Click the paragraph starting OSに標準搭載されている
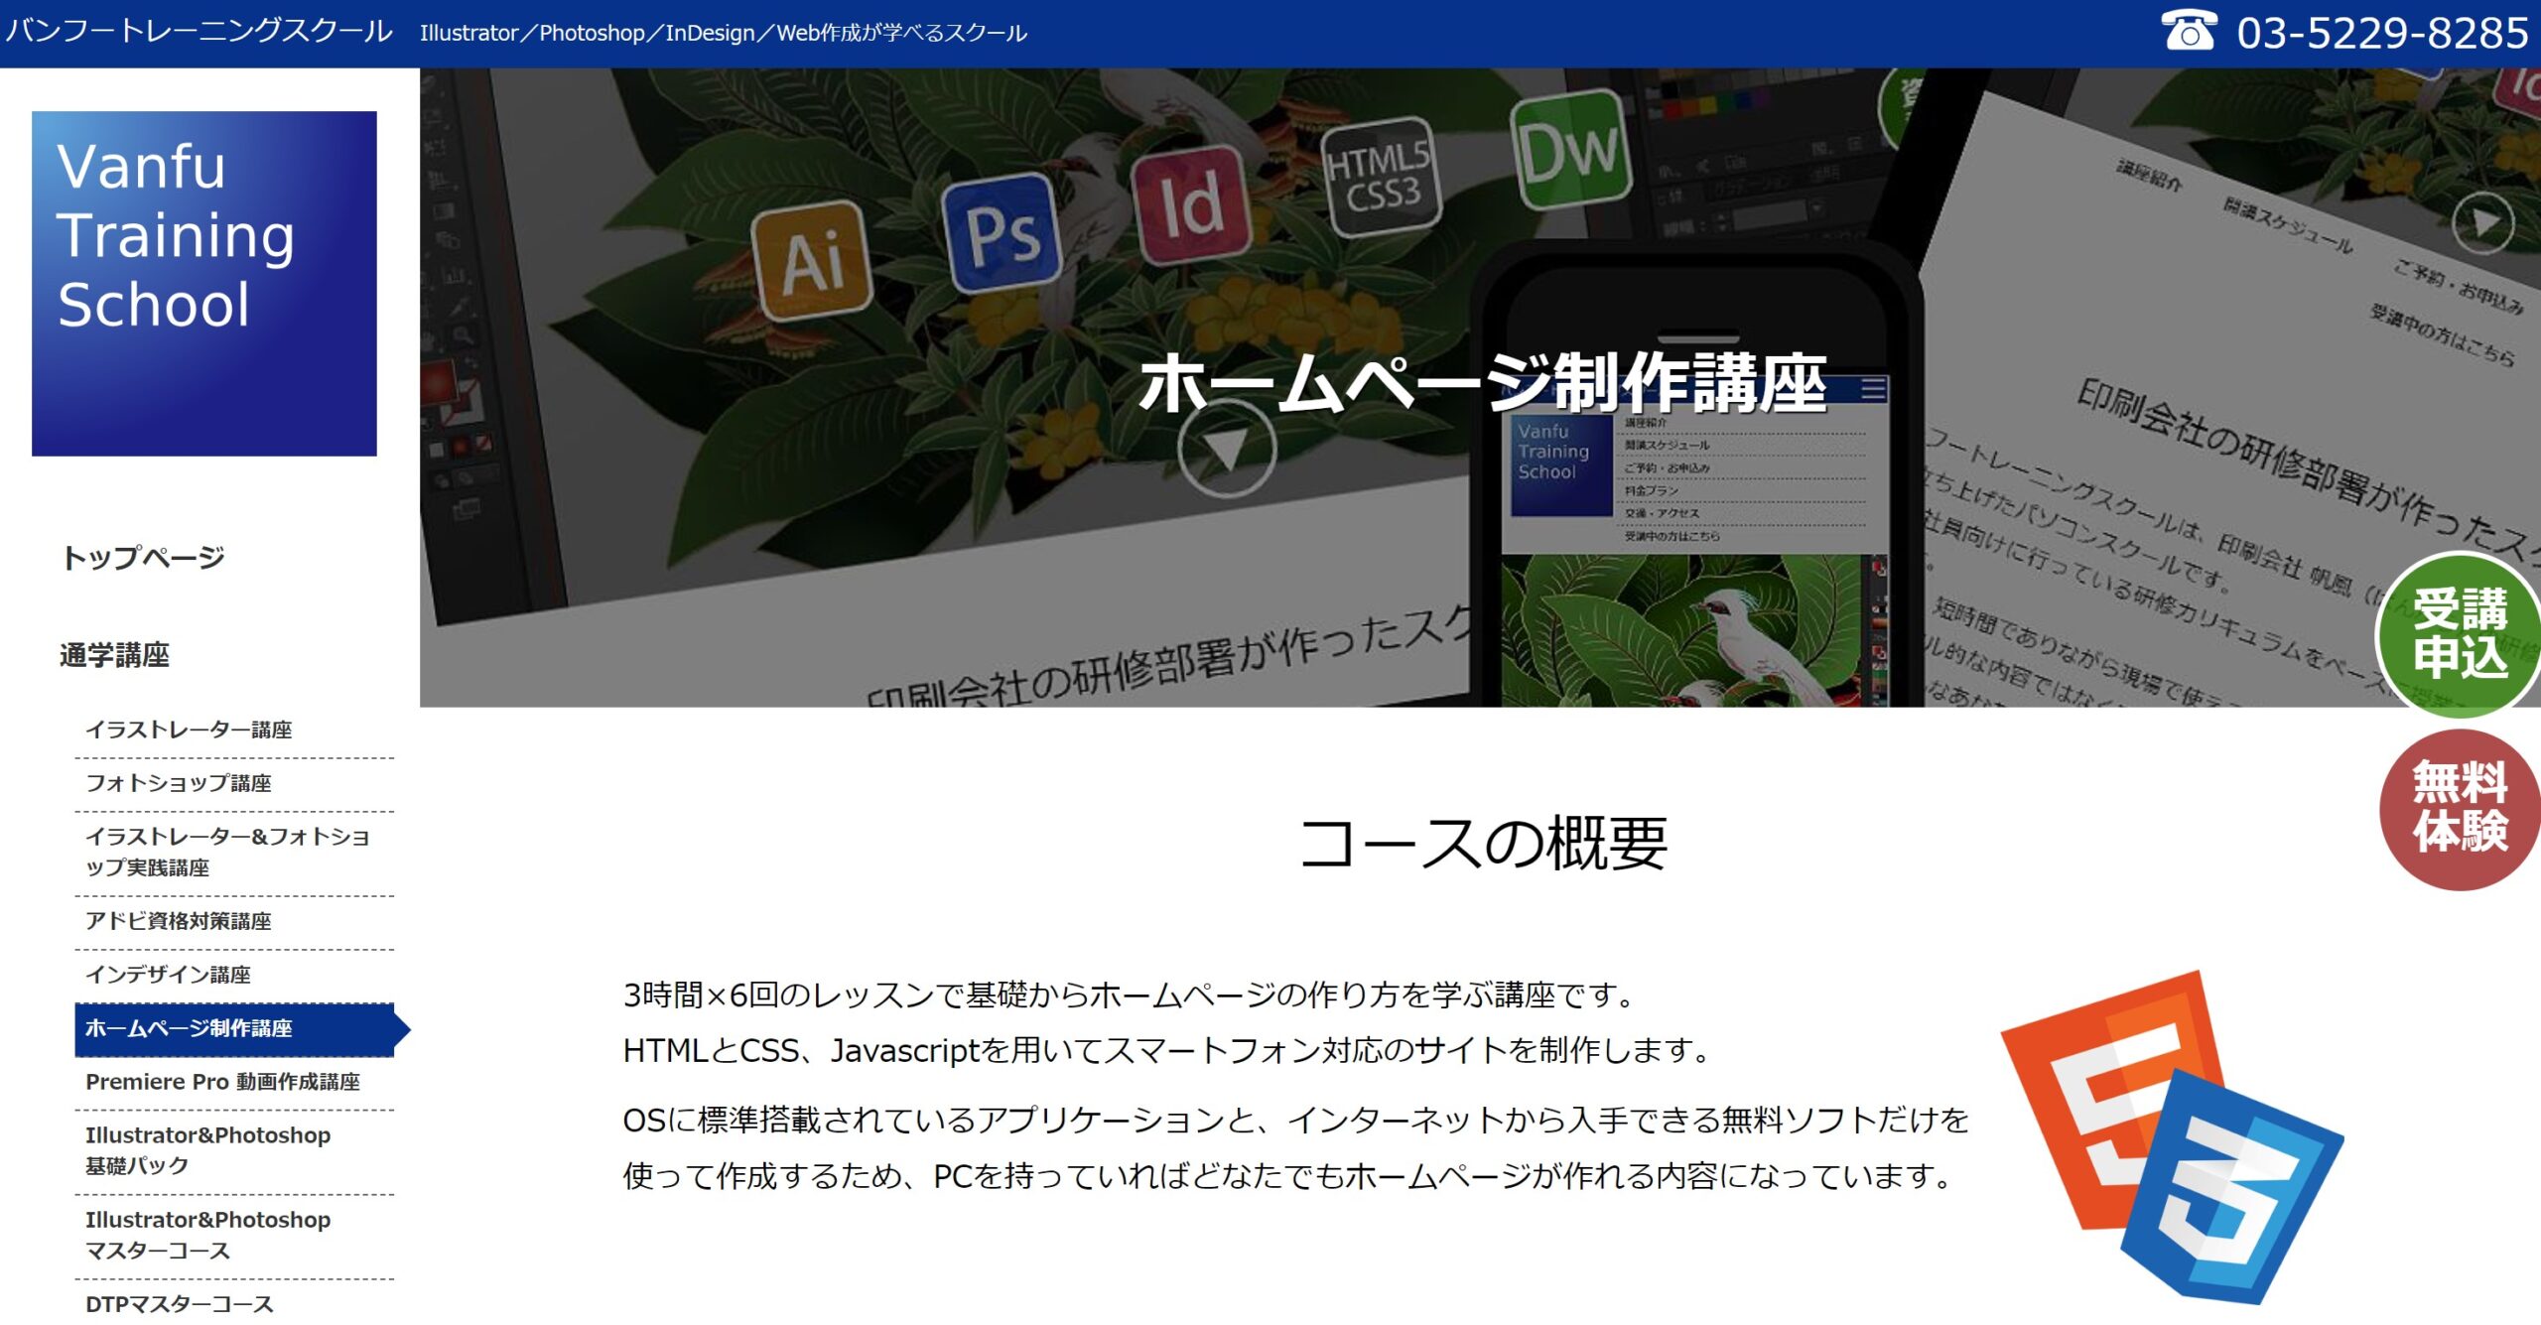2541x1325 pixels. click(x=1295, y=1148)
